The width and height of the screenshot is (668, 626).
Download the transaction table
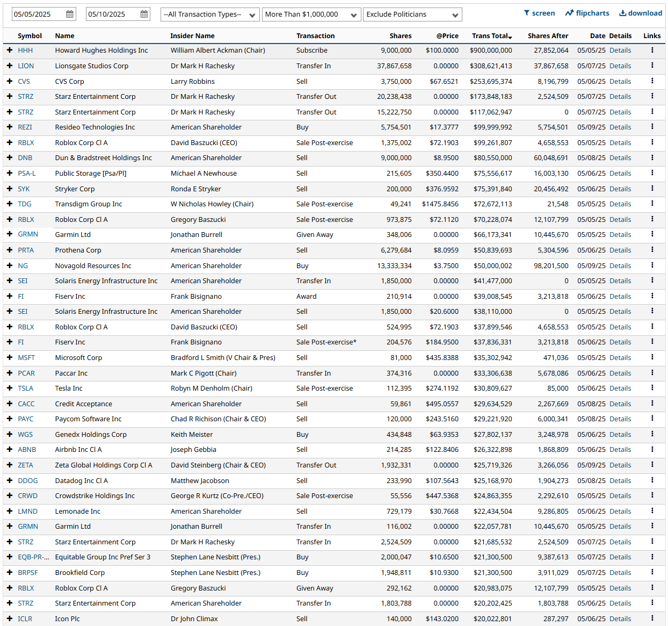pyautogui.click(x=641, y=13)
